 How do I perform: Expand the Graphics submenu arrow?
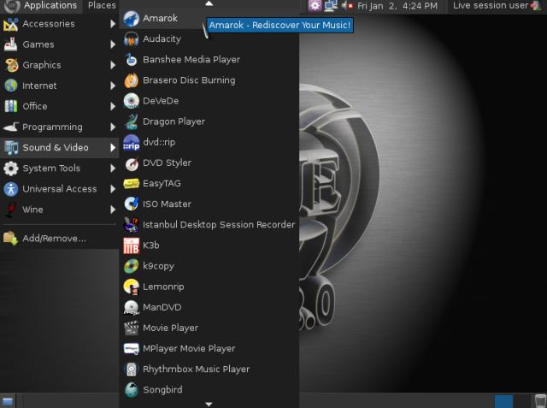[x=113, y=65]
